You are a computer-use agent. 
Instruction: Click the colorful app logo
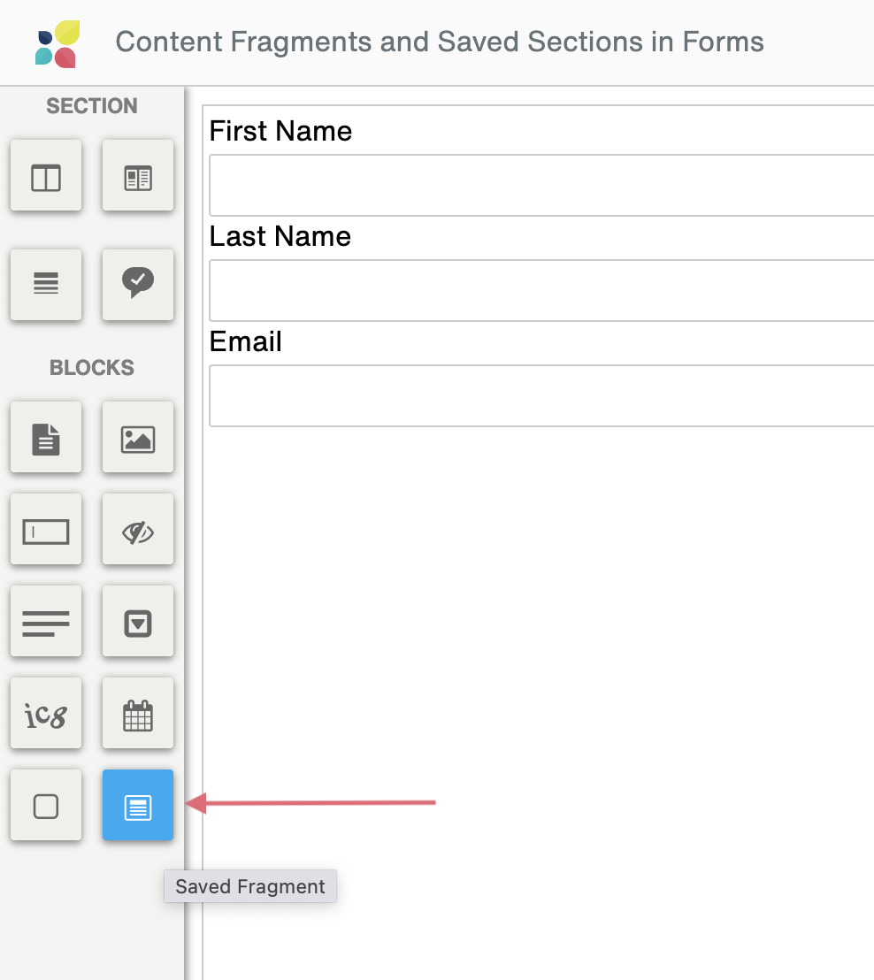pos(57,43)
